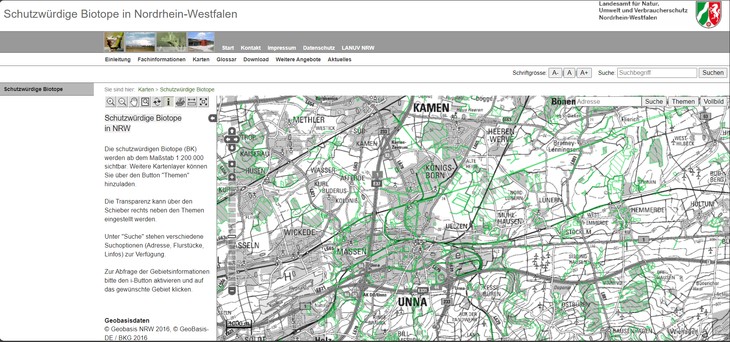Open the Fachinformationen menu
Viewport: 730px width, 342px height.
pyautogui.click(x=161, y=59)
